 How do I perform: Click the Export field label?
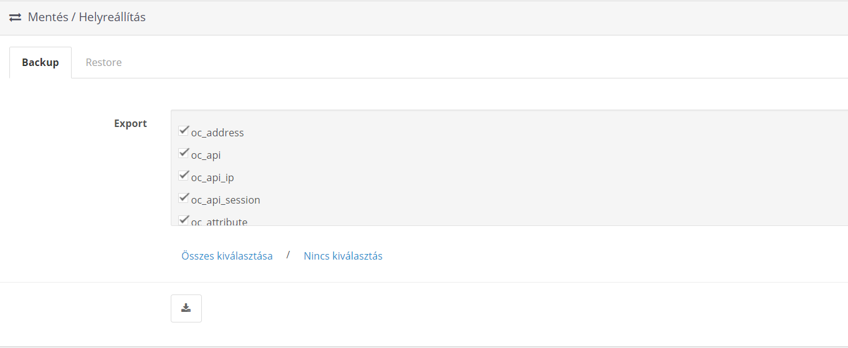(x=130, y=123)
